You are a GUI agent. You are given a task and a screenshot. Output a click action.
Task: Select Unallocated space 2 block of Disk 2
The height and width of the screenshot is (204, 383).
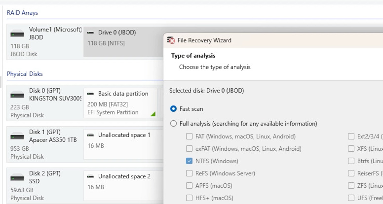[123, 186]
